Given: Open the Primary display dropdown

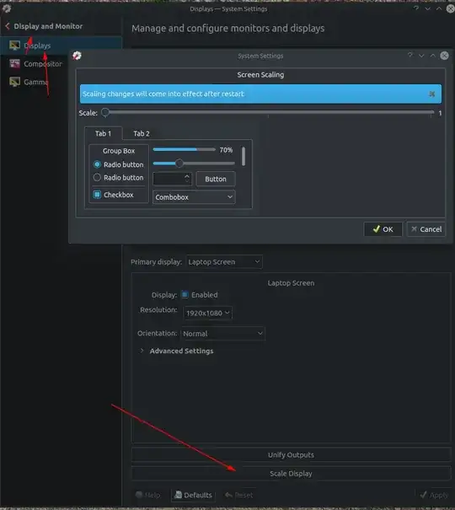Looking at the screenshot, I should [224, 262].
